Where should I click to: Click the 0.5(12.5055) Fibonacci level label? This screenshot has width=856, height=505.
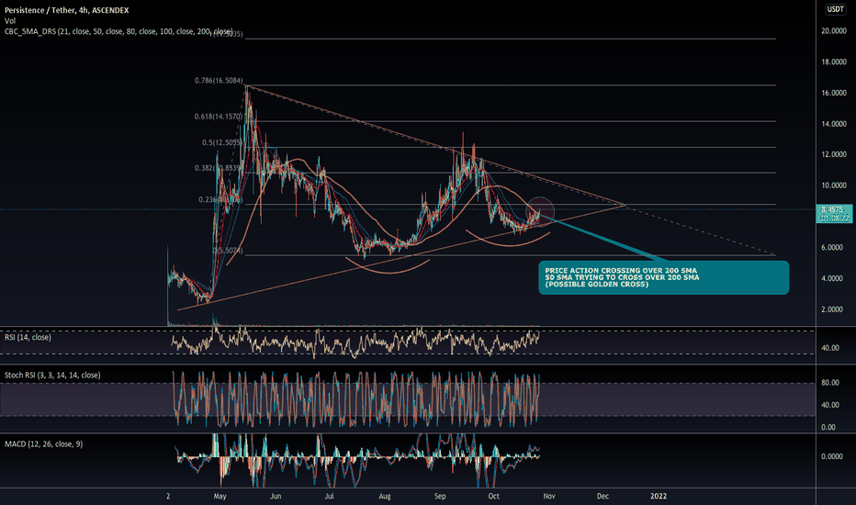(222, 143)
